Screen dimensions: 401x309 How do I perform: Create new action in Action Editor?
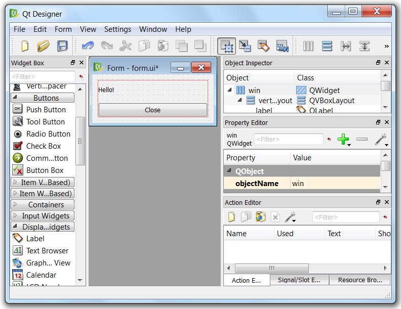tap(231, 217)
